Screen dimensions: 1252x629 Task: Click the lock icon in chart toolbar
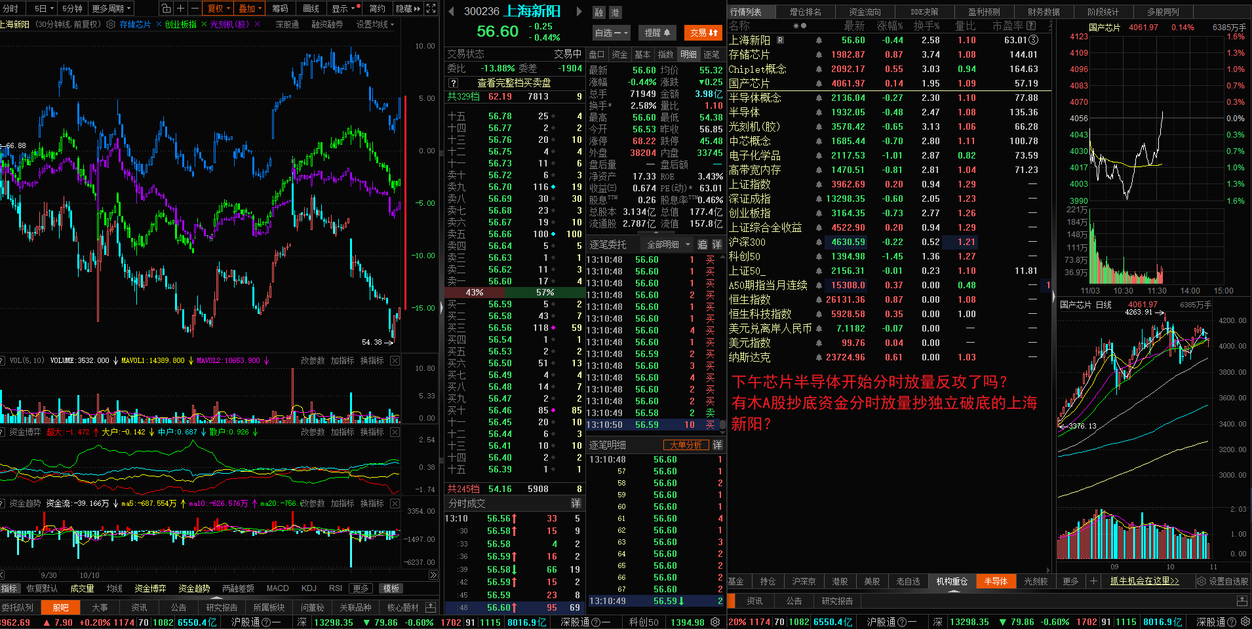[166, 9]
